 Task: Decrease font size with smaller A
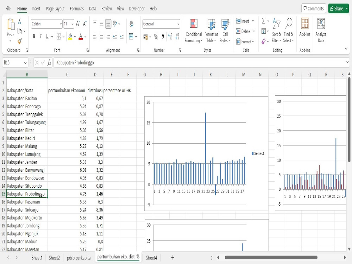pyautogui.click(x=84, y=24)
